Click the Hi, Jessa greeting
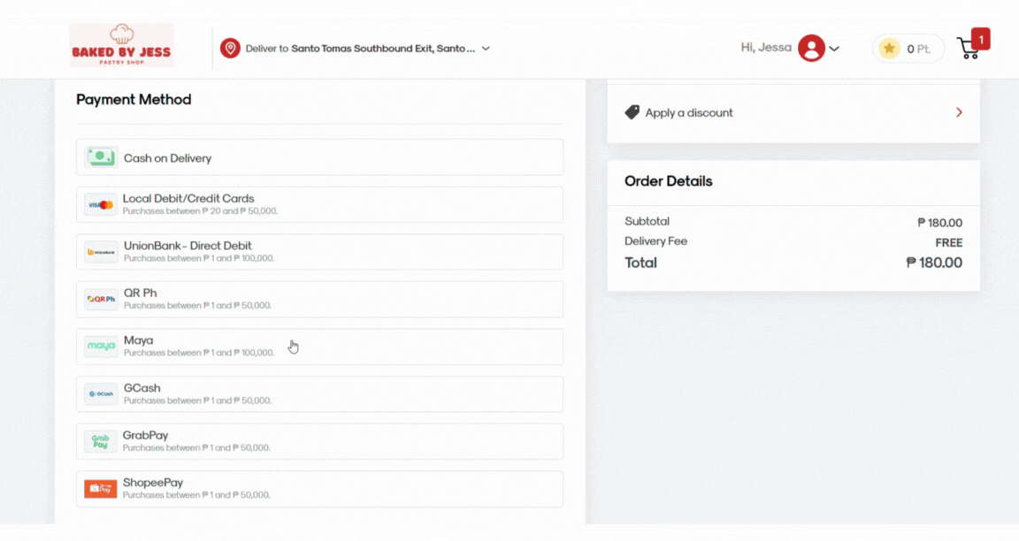Screen dimensions: 1019x541 pyautogui.click(x=766, y=48)
